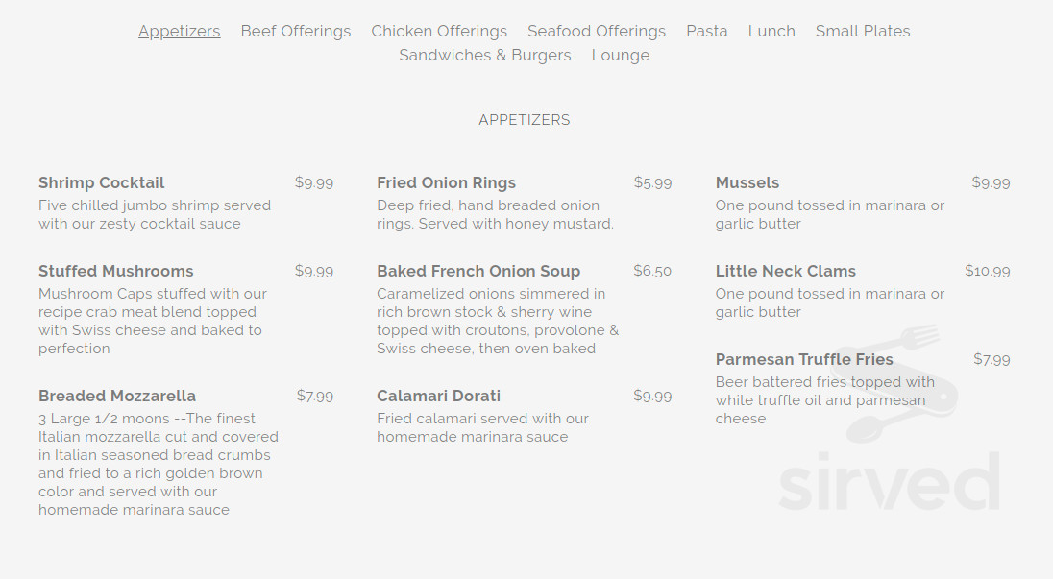Screen dimensions: 1053x579
Task: Select the Calamari Dorati item
Action: (x=439, y=396)
